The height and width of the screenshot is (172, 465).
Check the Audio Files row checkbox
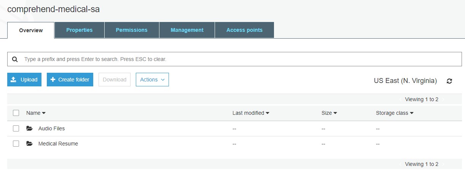pyautogui.click(x=16, y=128)
